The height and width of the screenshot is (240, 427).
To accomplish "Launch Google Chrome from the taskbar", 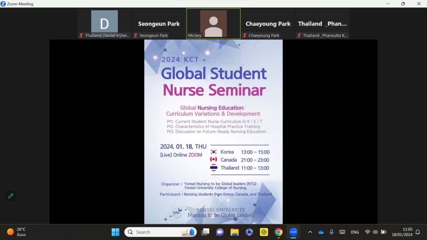I will pos(279,232).
